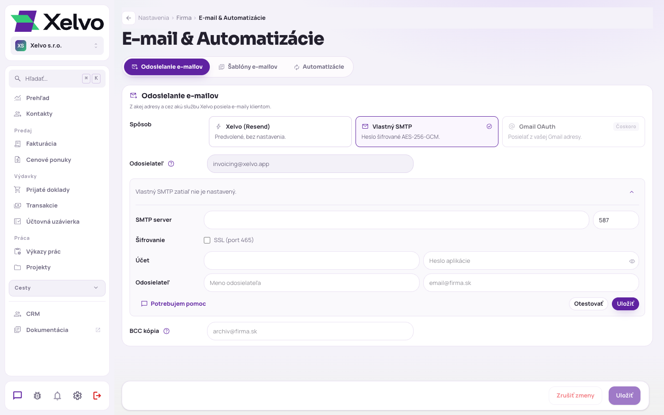Click Otestovať button
The width and height of the screenshot is (664, 415).
coord(588,304)
